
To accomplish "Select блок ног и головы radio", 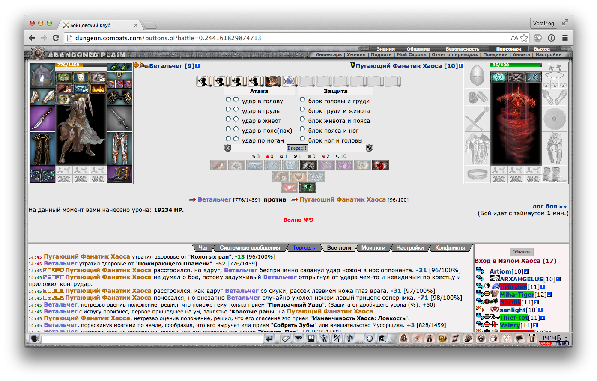I will [302, 139].
